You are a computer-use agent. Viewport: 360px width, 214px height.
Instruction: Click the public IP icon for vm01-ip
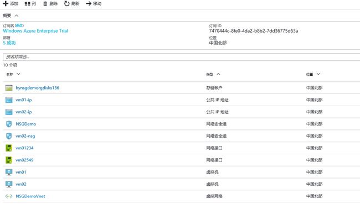click(9, 100)
